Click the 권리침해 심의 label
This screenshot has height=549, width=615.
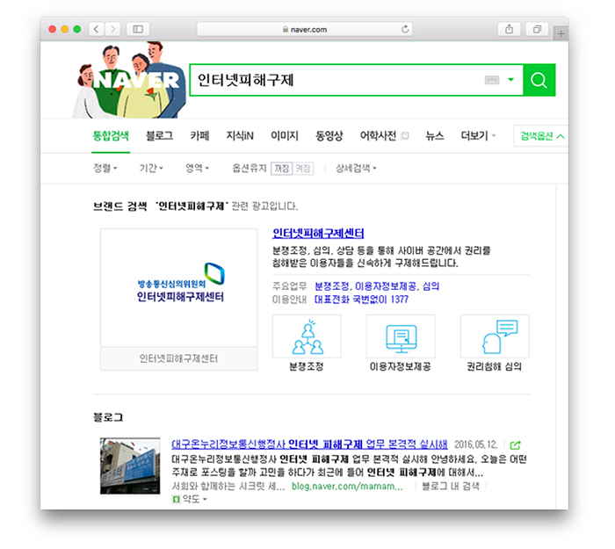(x=494, y=366)
